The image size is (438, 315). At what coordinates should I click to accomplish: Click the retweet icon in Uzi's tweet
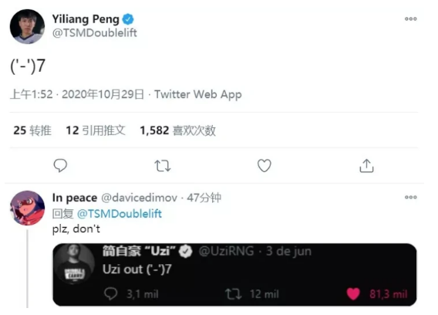coord(233,294)
